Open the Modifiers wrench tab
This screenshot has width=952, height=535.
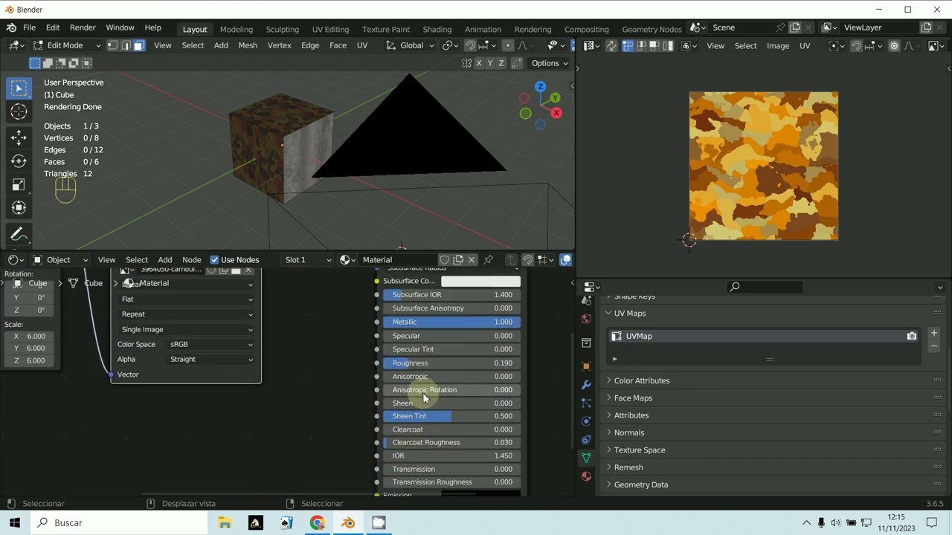[x=586, y=385]
